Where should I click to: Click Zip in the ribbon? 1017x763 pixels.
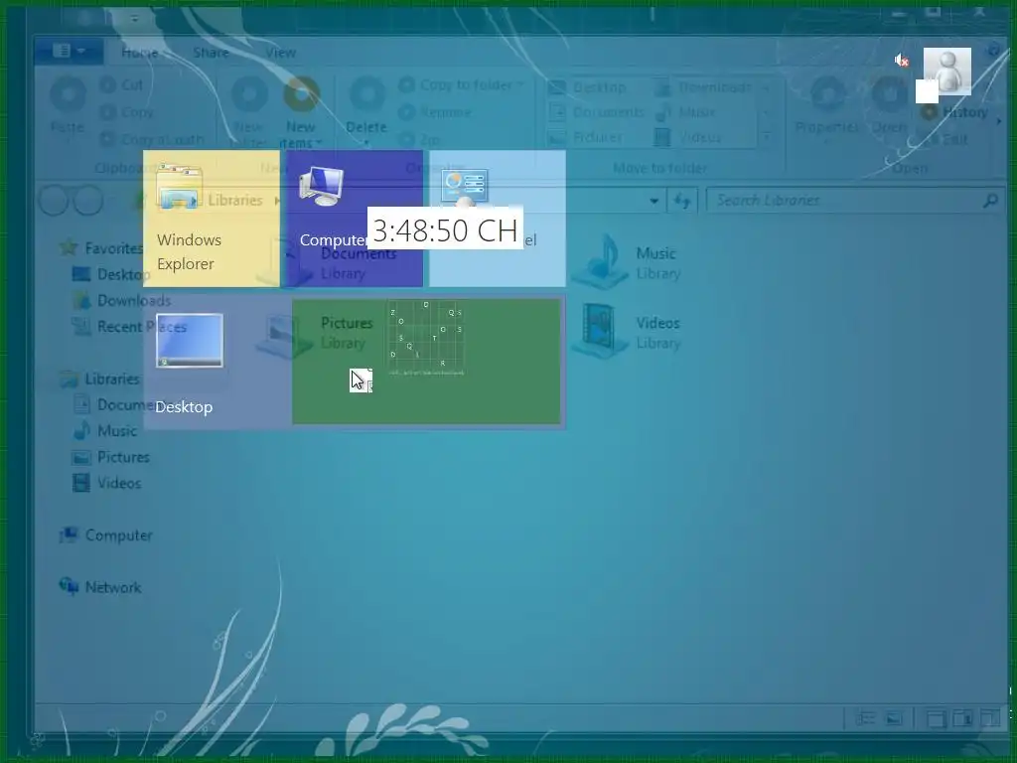click(419, 139)
